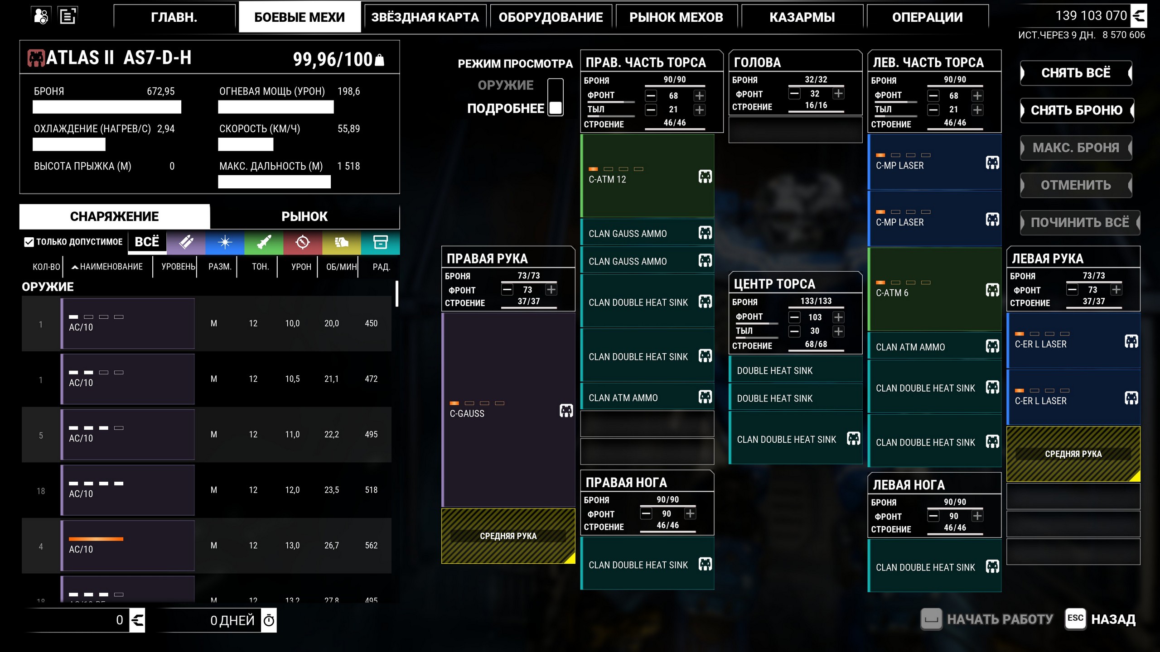1160x652 pixels.
Task: Sort list by ТОН. column
Action: (261, 267)
